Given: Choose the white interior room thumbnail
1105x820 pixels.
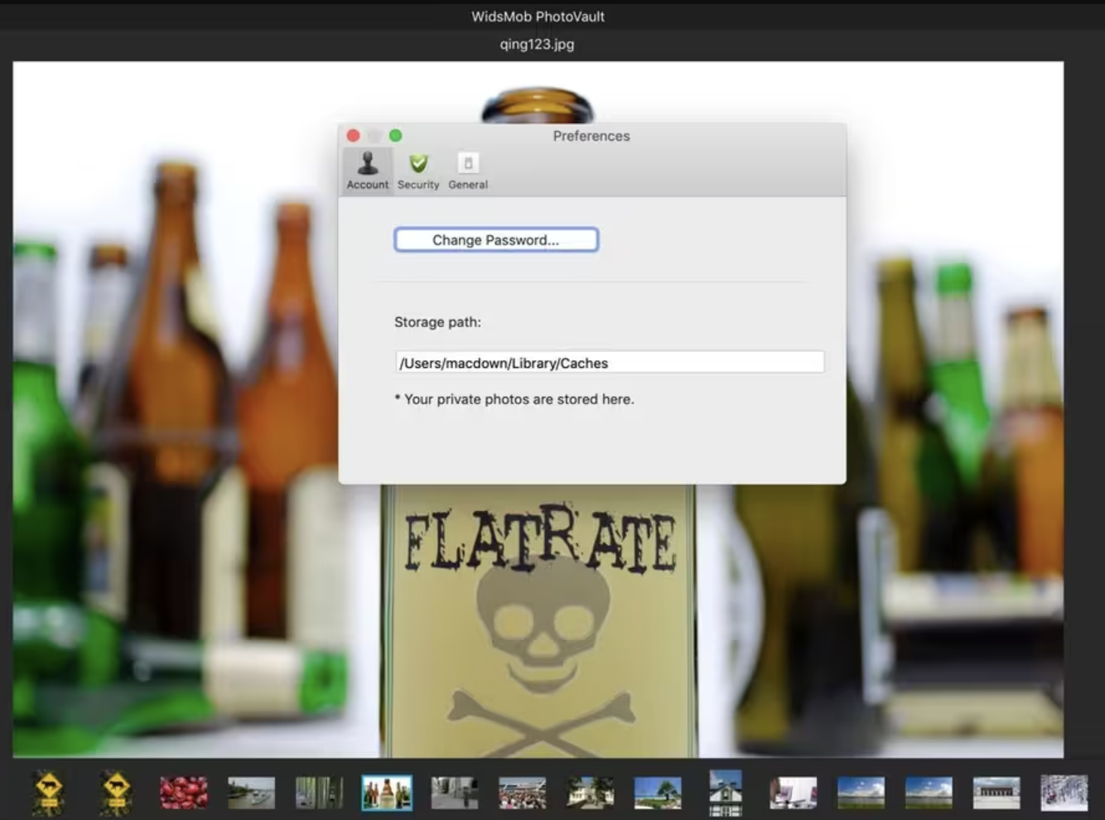Looking at the screenshot, I should [793, 793].
